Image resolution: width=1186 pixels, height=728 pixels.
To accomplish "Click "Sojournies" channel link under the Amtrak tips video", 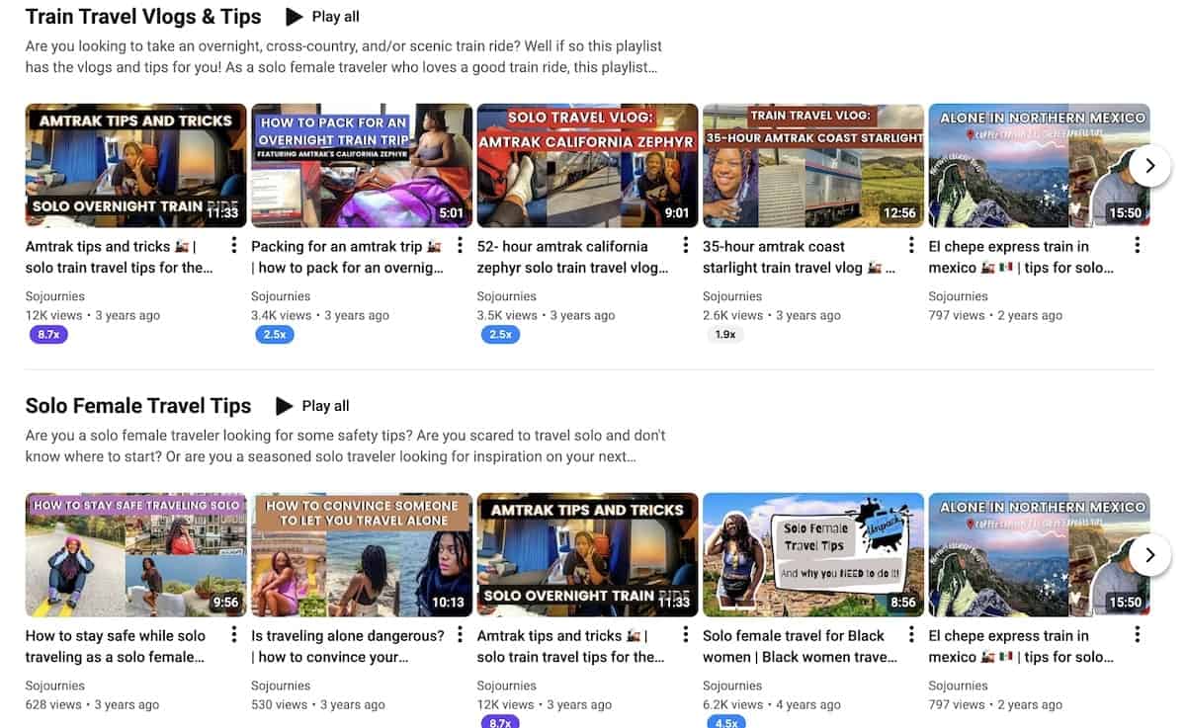I will [54, 295].
